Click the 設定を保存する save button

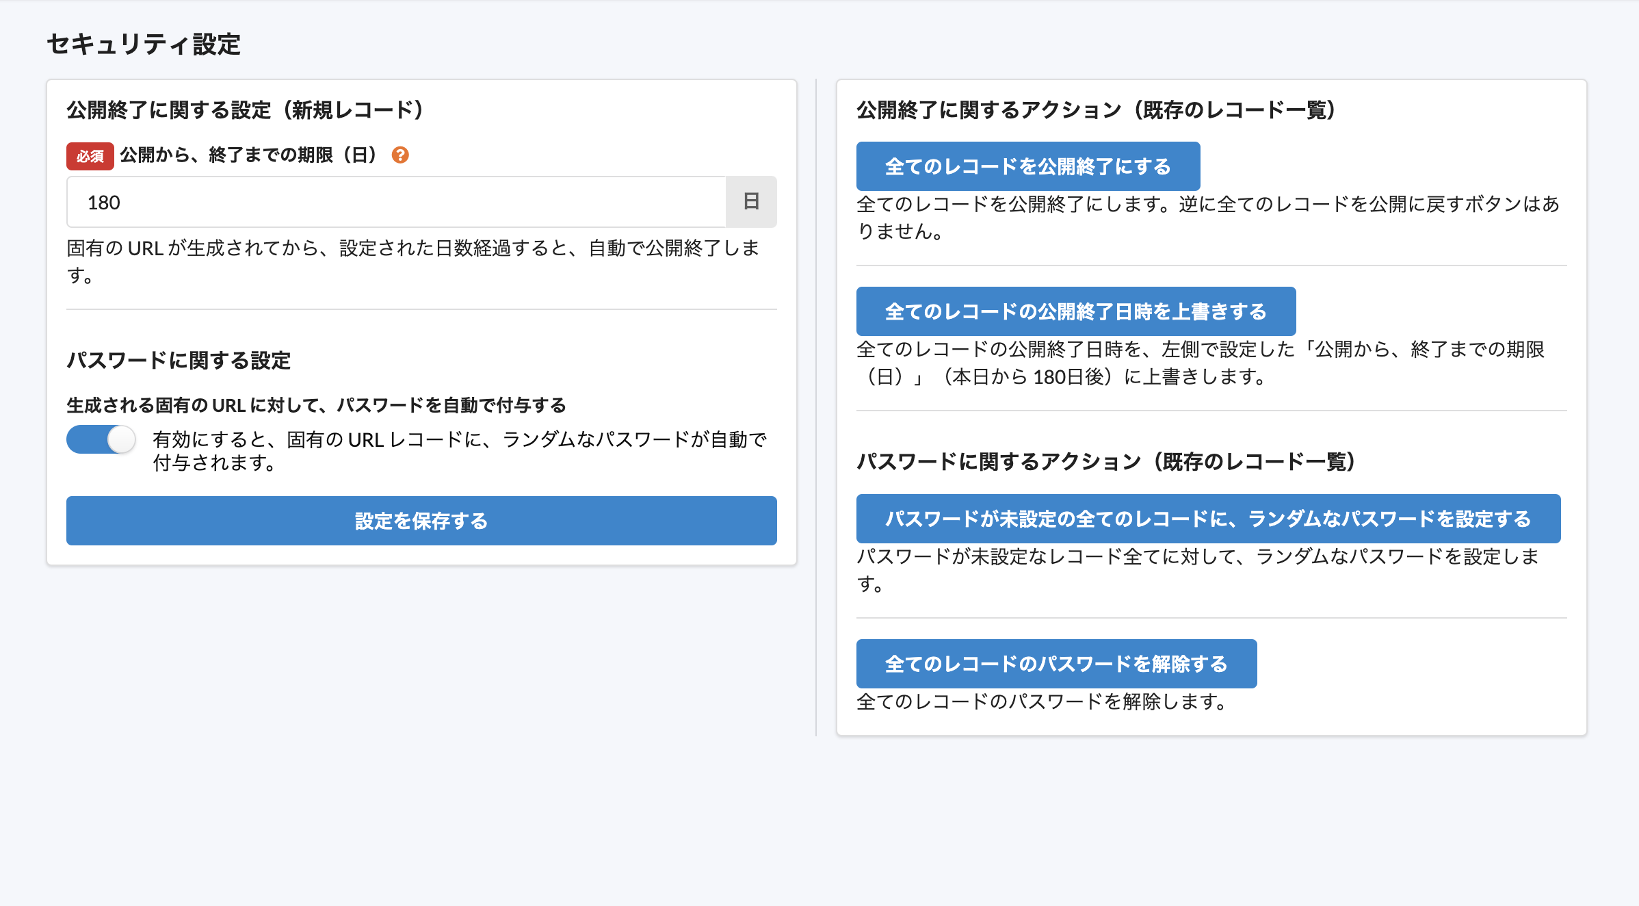coord(421,521)
